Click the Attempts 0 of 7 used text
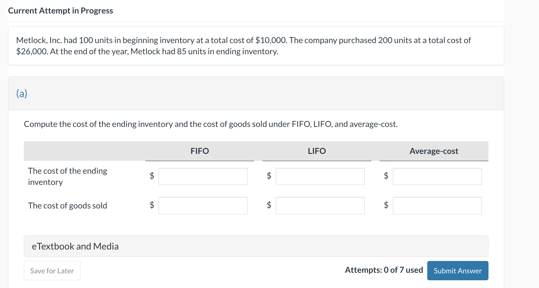Image resolution: width=539 pixels, height=288 pixels. coord(384,270)
